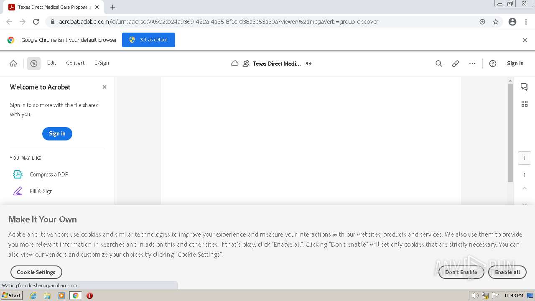Click the red shield taskbar icon
Screen dimensions: 535x301
(x=89, y=296)
